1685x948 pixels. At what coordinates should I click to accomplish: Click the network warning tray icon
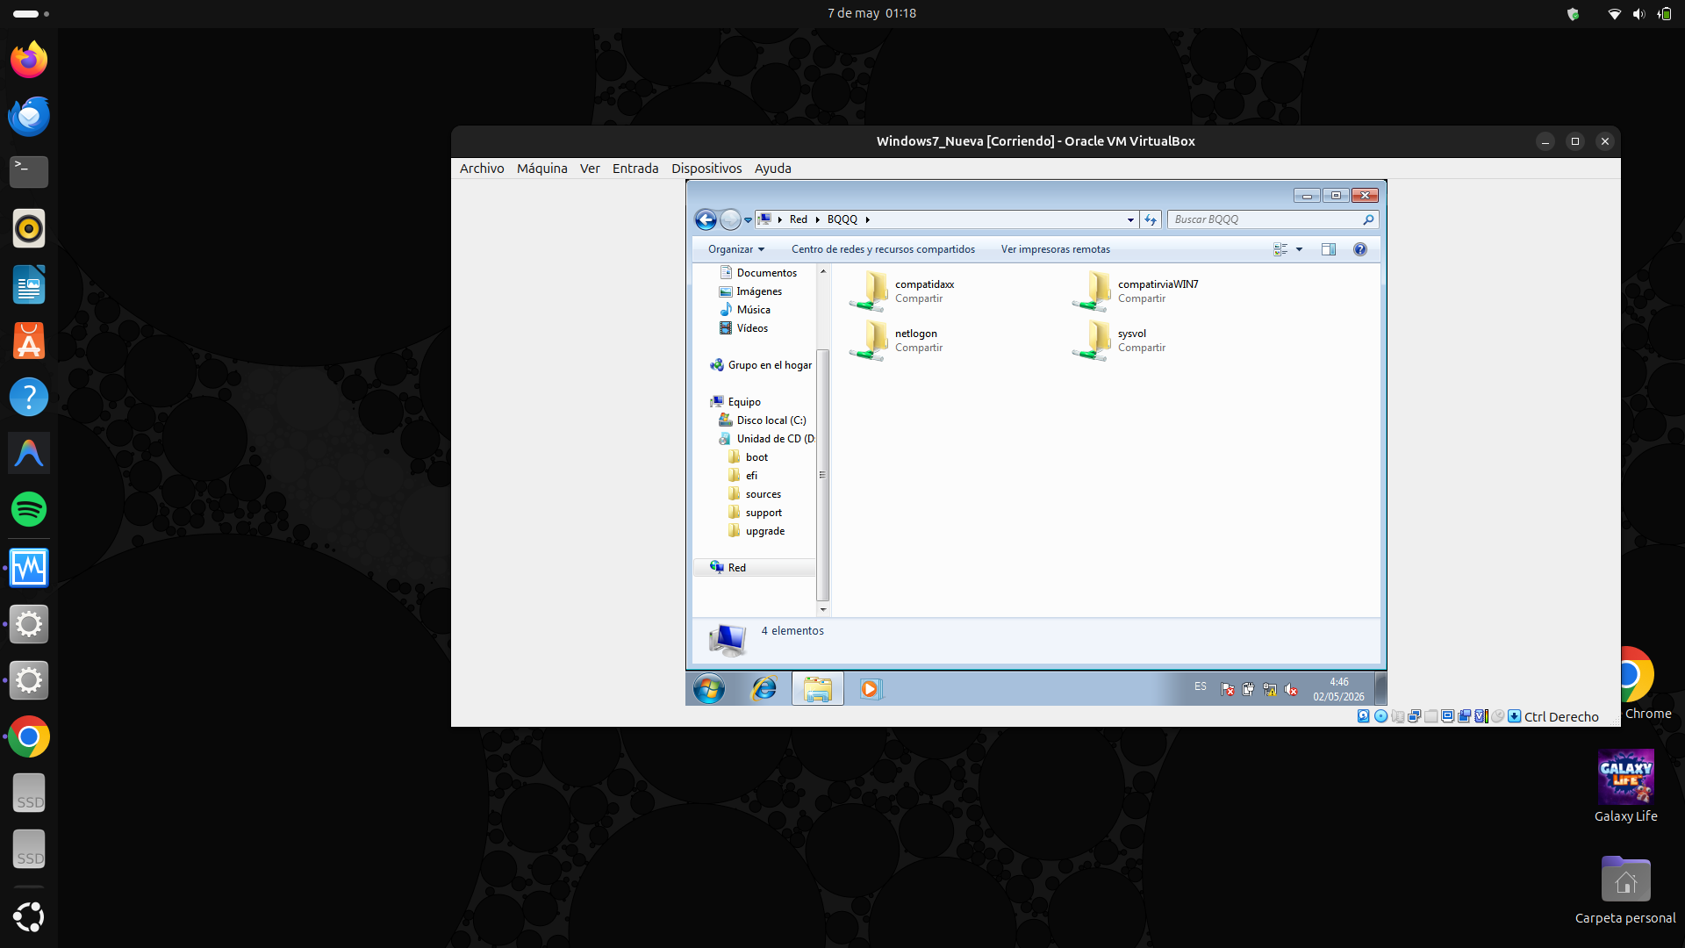(1270, 690)
